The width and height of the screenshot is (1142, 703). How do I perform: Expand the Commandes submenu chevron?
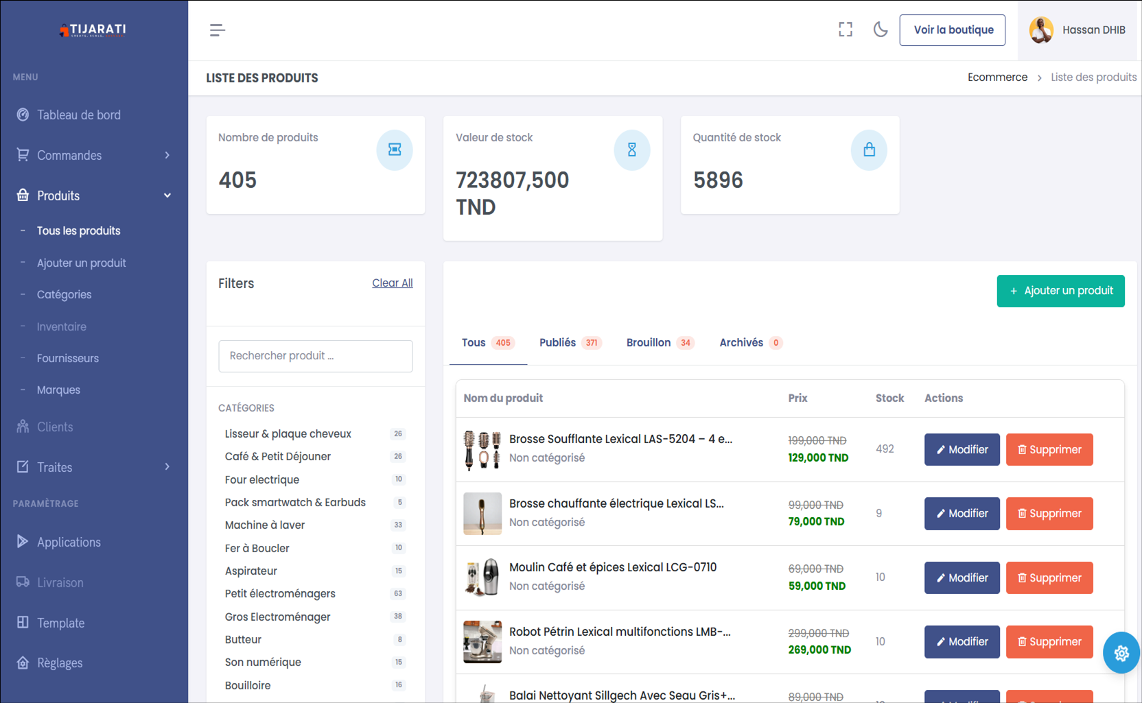(x=167, y=155)
